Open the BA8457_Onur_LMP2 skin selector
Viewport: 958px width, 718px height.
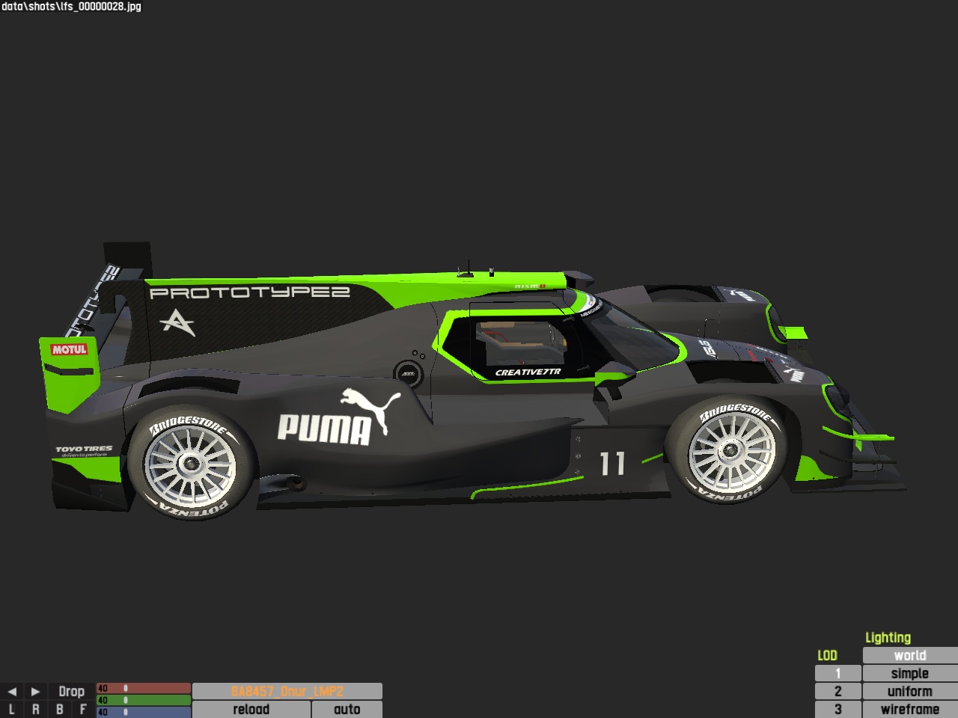point(287,691)
